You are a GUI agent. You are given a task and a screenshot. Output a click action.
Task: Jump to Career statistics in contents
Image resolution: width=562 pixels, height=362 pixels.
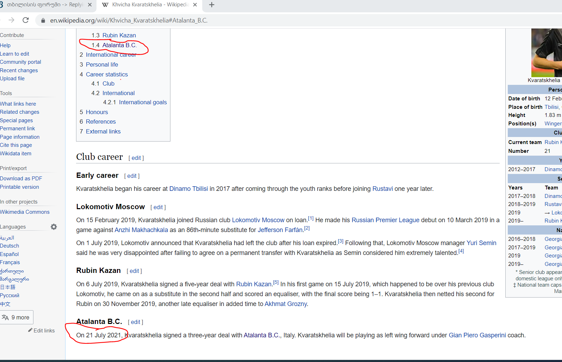pyautogui.click(x=107, y=74)
